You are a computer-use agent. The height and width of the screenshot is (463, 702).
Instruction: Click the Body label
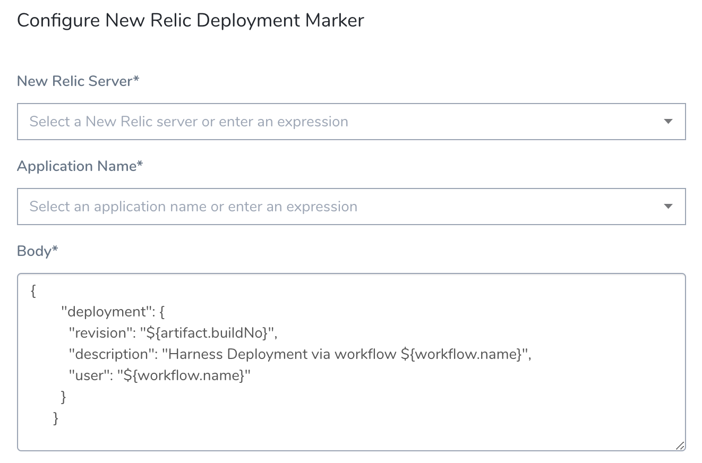[x=38, y=251]
